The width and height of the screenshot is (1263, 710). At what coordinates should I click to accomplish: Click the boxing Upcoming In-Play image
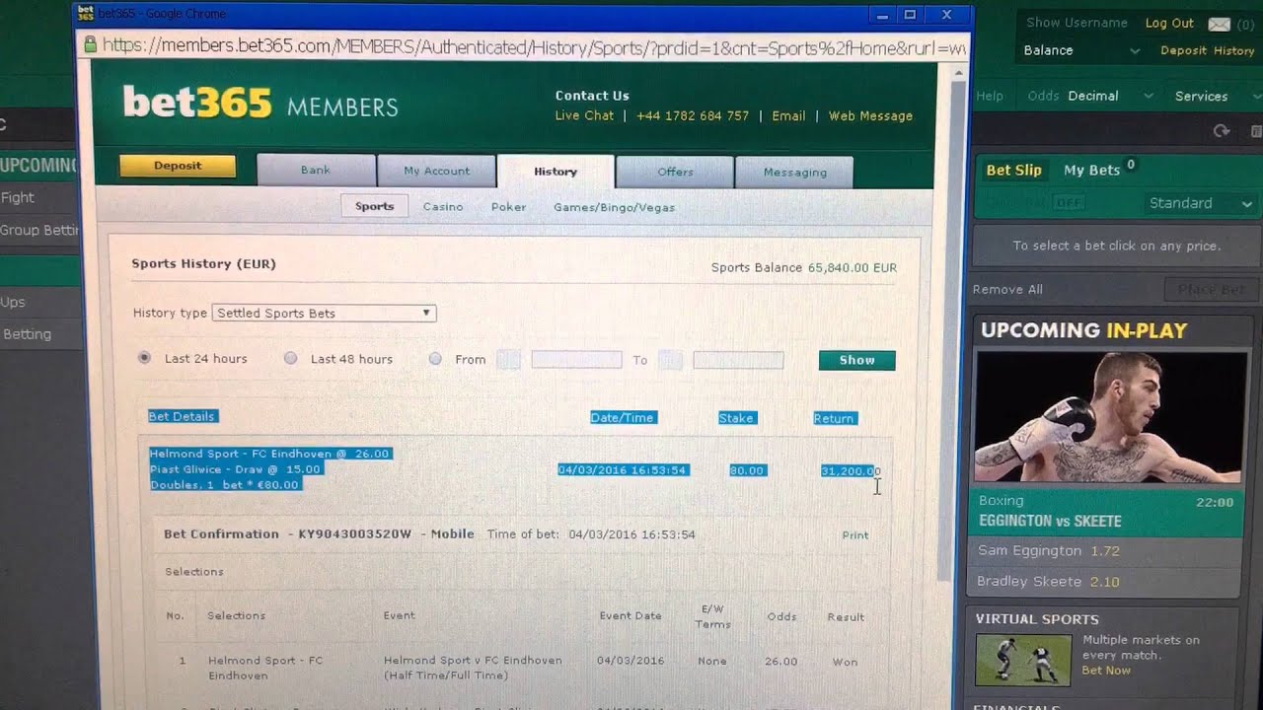pyautogui.click(x=1111, y=417)
